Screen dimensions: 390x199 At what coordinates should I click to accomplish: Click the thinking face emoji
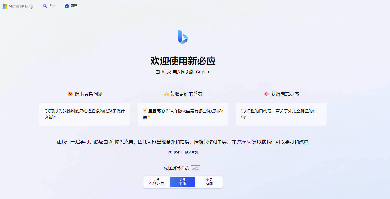tap(70, 94)
